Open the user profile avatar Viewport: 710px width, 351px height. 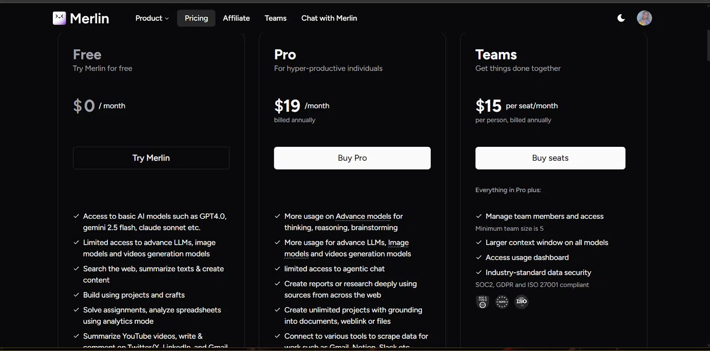click(644, 18)
